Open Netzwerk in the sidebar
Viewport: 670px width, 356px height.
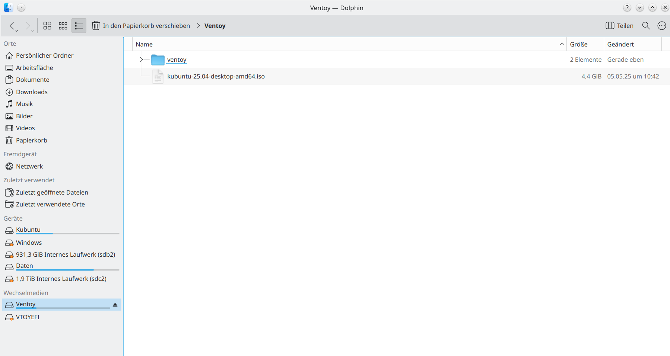click(61, 166)
